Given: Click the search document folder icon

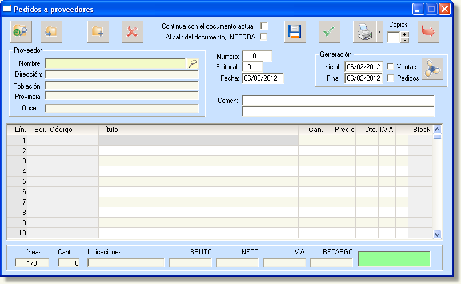Looking at the screenshot, I should click(22, 32).
